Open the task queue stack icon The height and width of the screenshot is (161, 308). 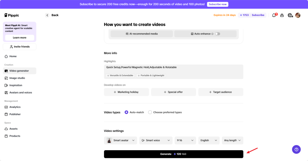[282, 15]
